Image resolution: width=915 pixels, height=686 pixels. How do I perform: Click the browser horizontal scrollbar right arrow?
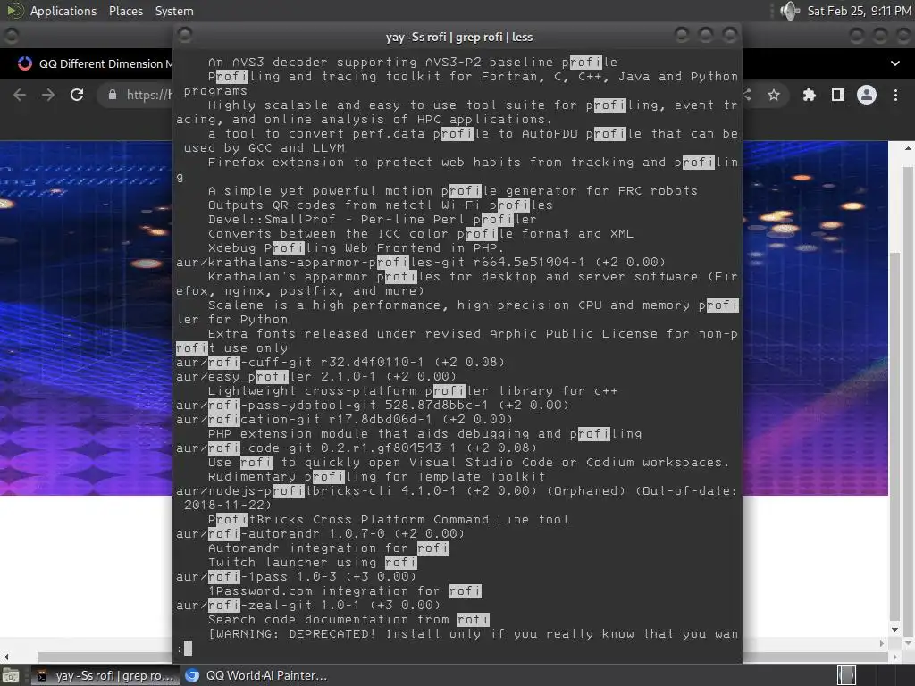coord(895,657)
